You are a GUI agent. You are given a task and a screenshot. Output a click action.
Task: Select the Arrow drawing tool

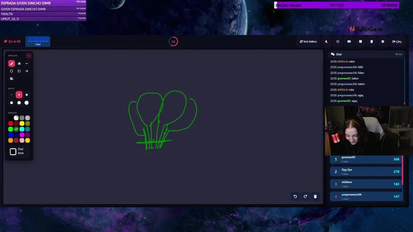[26, 71]
